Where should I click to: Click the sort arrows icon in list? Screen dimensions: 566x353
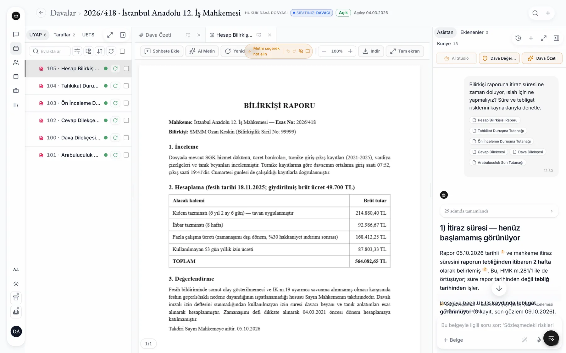[x=100, y=51]
